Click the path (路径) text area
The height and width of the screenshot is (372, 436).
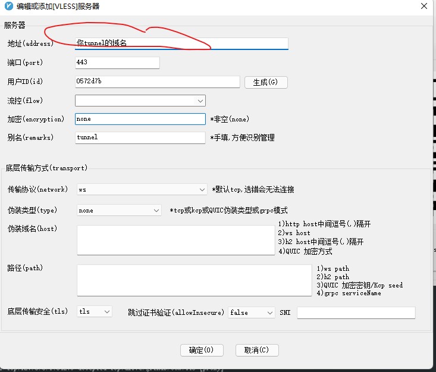pos(194,280)
